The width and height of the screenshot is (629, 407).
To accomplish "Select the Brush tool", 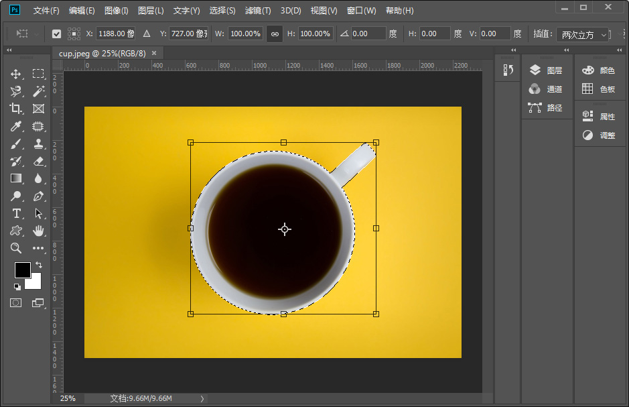I will click(15, 143).
